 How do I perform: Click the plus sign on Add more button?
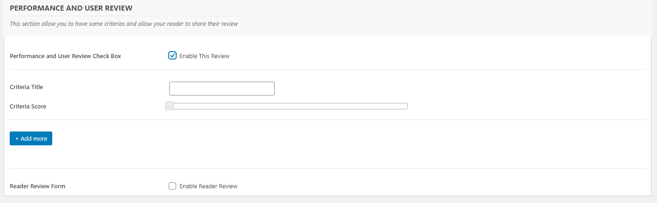(17, 138)
